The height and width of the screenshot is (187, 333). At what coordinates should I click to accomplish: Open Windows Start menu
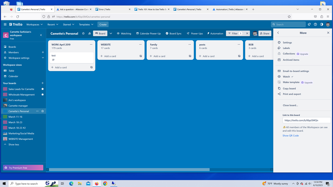[4, 184]
